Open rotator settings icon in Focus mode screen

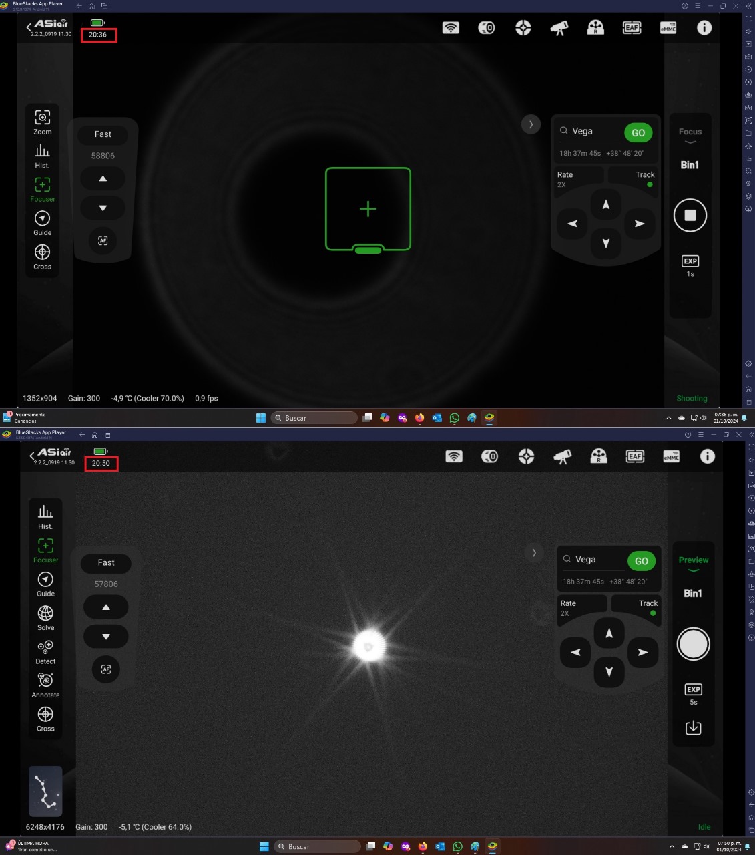595,28
